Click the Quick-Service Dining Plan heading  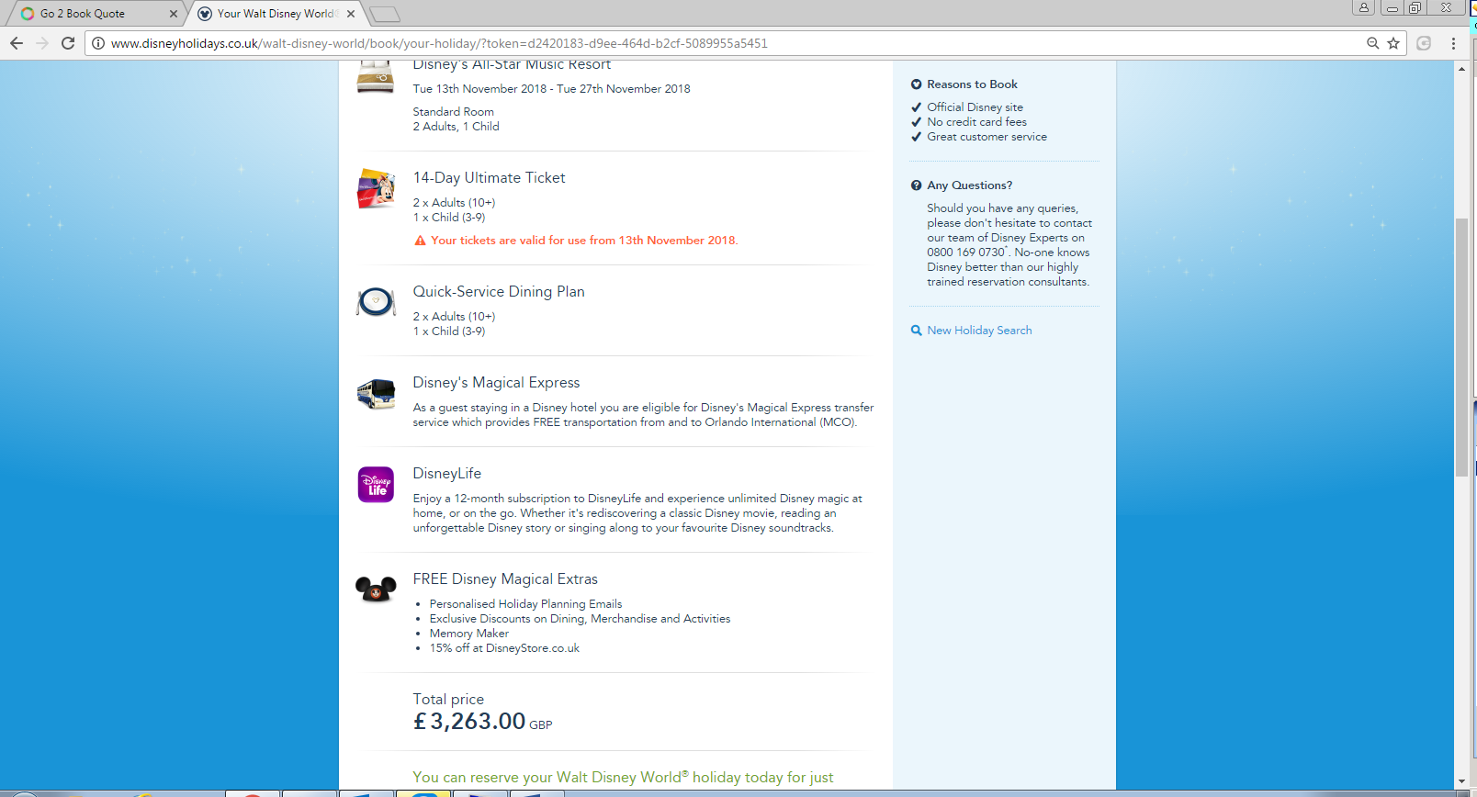coord(499,292)
